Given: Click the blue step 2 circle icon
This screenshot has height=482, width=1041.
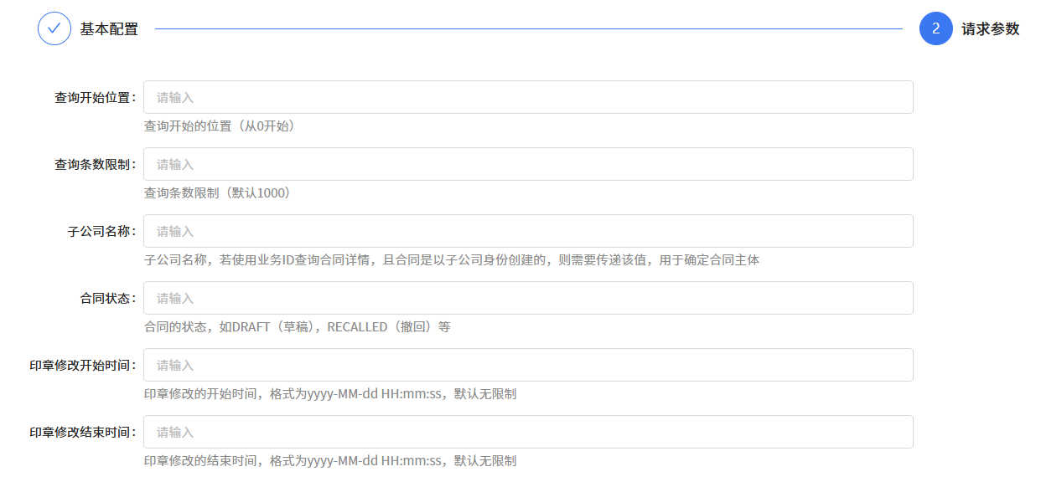Looking at the screenshot, I should pyautogui.click(x=936, y=28).
